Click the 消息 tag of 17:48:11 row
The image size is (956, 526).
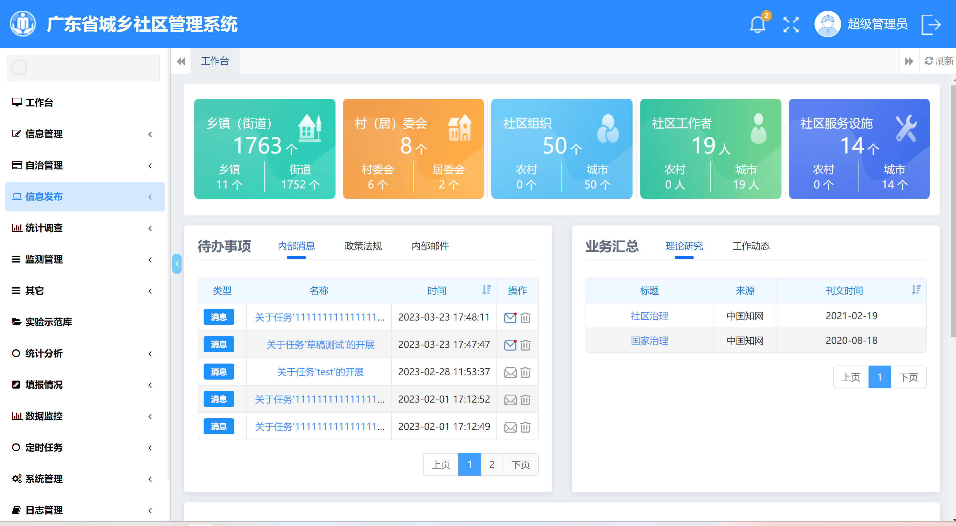pos(219,317)
